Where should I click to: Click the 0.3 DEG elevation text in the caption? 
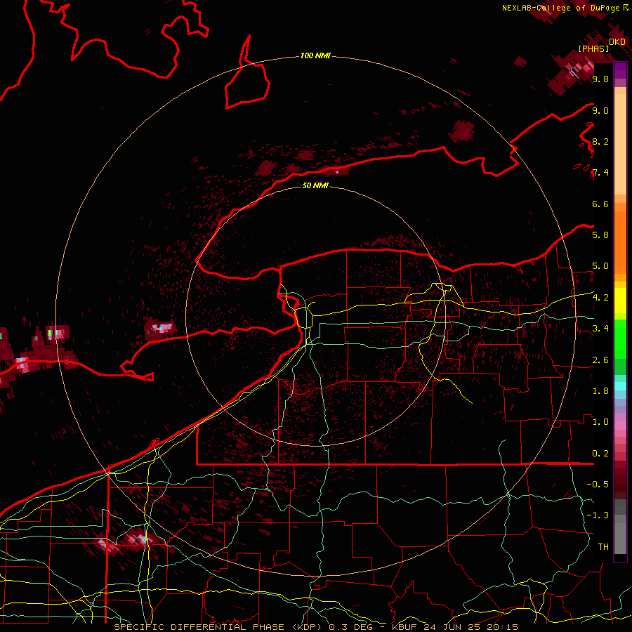coord(349,627)
